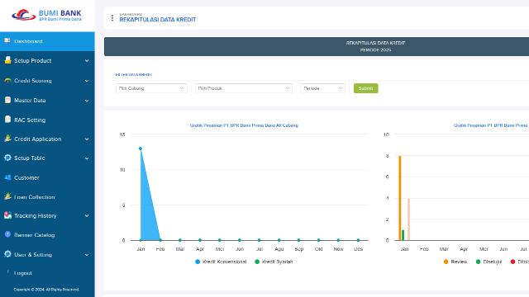Expand the Credit Application menu
Viewport: 529px width, 297px height.
click(x=47, y=139)
